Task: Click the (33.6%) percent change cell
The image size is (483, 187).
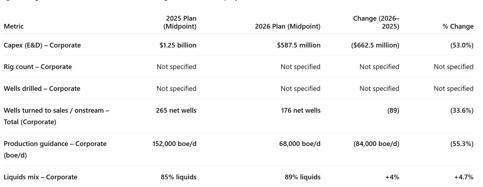Action: tap(462, 110)
